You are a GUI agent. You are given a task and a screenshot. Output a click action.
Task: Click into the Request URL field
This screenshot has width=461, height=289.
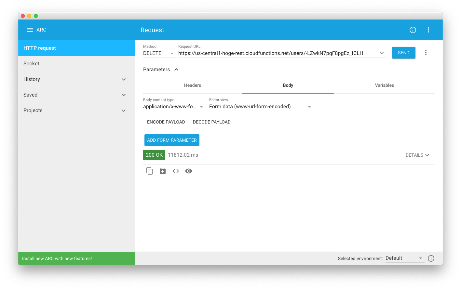pyautogui.click(x=278, y=53)
